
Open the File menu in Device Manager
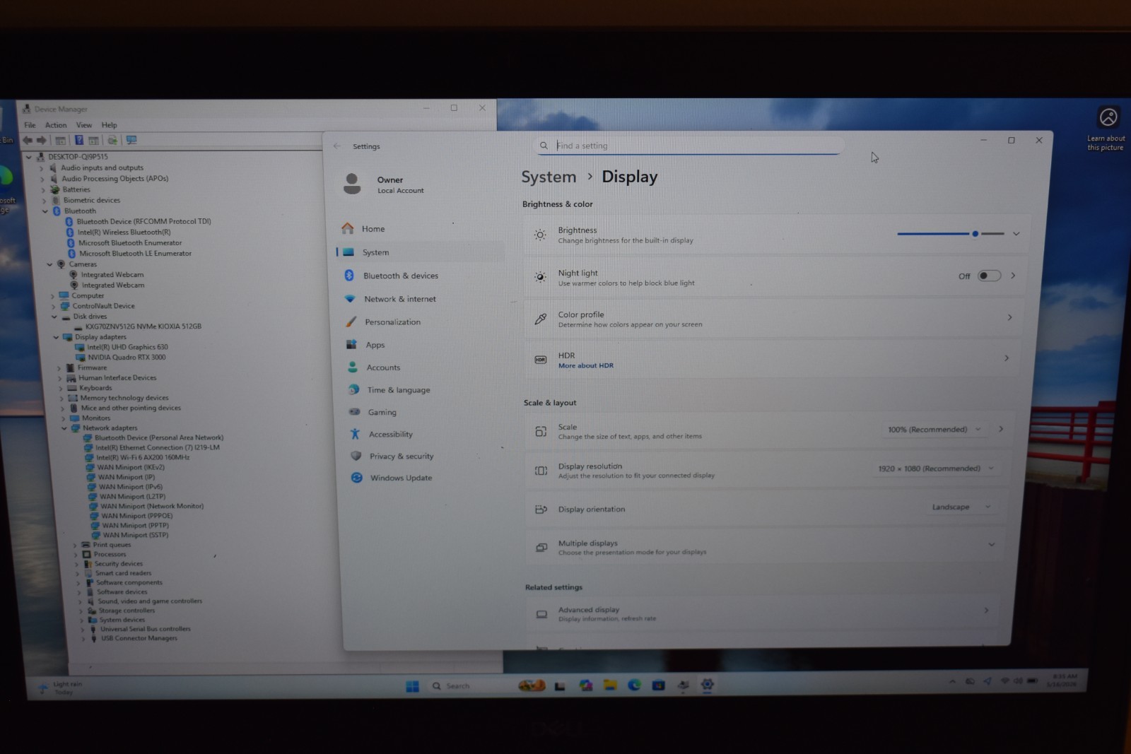(30, 125)
